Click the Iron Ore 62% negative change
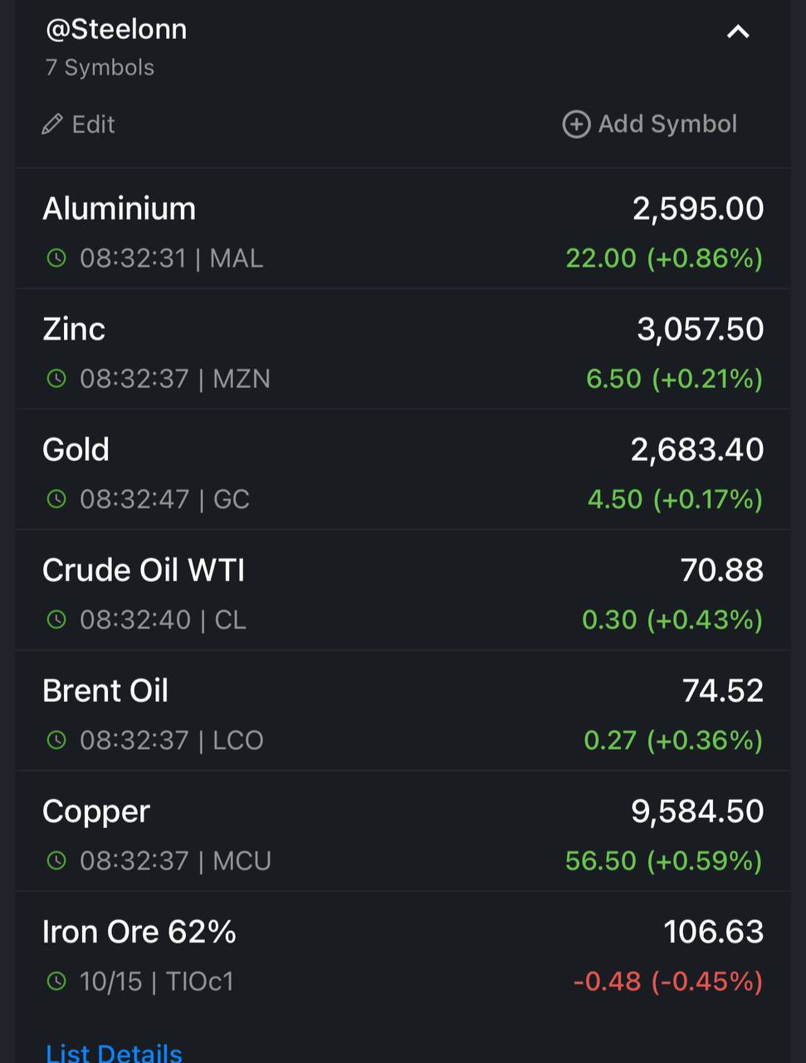 [668, 982]
